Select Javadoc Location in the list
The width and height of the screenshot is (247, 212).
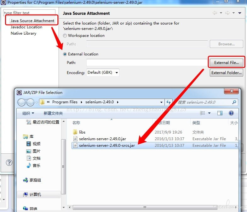(26, 27)
